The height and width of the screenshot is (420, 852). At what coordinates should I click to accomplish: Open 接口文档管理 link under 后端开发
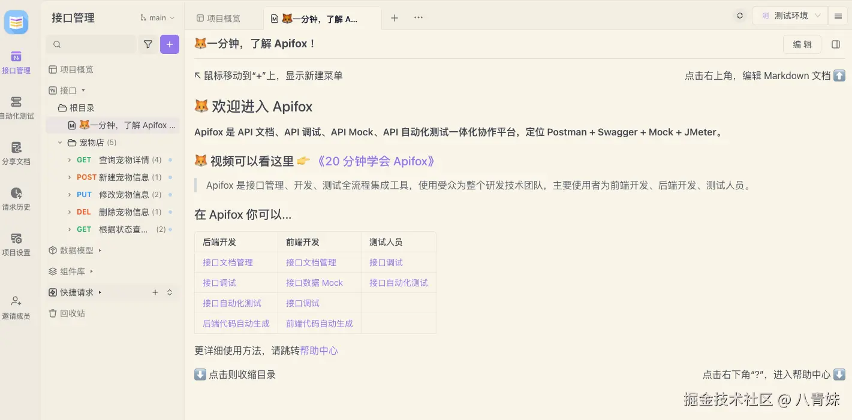[x=228, y=262]
